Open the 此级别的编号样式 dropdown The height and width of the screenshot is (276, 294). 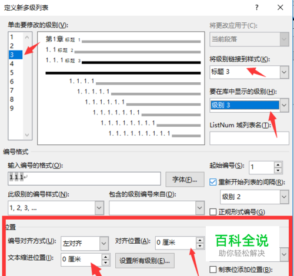pos(99,208)
